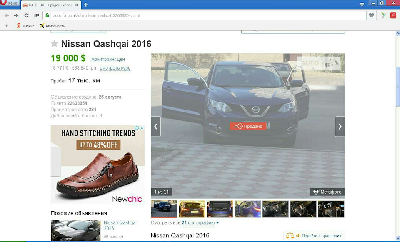Select the second thumbnail showing car rear
Screen dimensions: 400x242
click(192, 209)
